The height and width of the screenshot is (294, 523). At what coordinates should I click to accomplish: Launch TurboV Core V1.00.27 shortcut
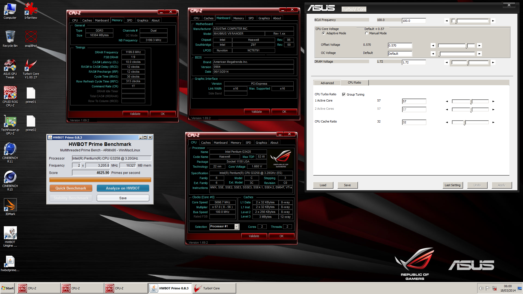pos(31,69)
